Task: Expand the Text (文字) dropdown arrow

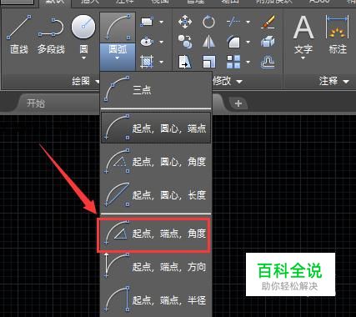Action: [x=303, y=58]
